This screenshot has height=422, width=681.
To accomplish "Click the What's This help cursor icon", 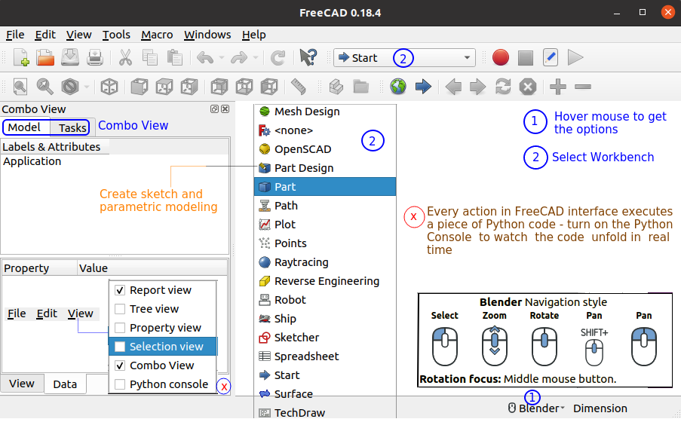I will point(308,57).
